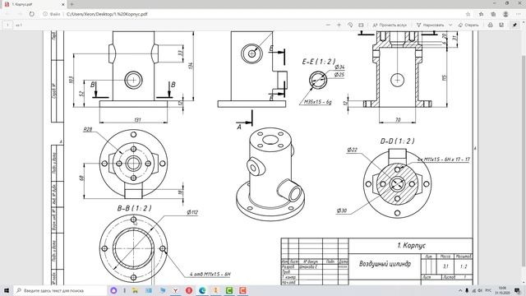The width and height of the screenshot is (526, 296).
Task: Open Yandex browser from the taskbar
Action: pos(175,290)
